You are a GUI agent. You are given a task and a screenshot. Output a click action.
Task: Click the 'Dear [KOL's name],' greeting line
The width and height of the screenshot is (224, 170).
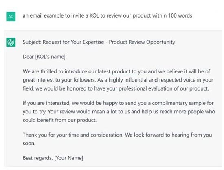pyautogui.click(x=45, y=57)
